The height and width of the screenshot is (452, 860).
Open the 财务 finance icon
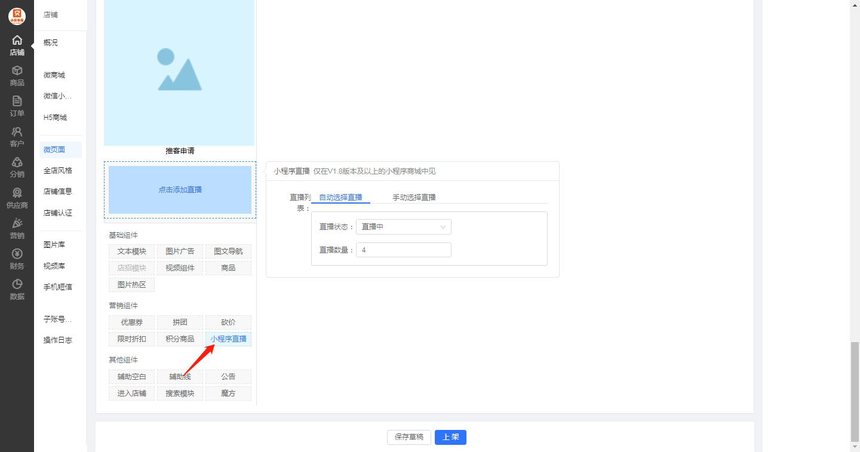(17, 259)
